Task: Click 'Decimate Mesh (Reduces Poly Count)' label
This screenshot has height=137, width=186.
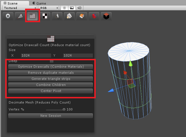Action: coord(40,102)
